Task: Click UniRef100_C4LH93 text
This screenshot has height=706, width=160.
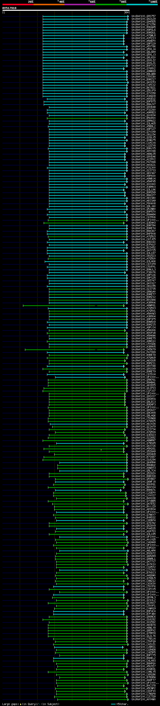Action: (x=143, y=660)
